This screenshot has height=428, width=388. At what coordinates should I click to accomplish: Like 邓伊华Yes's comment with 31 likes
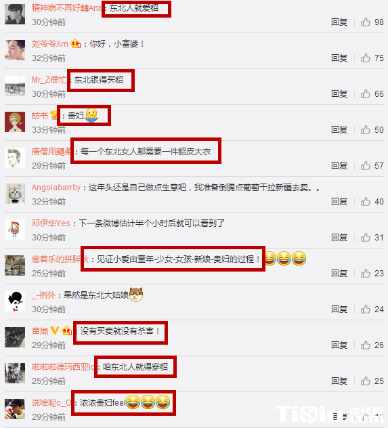366,238
